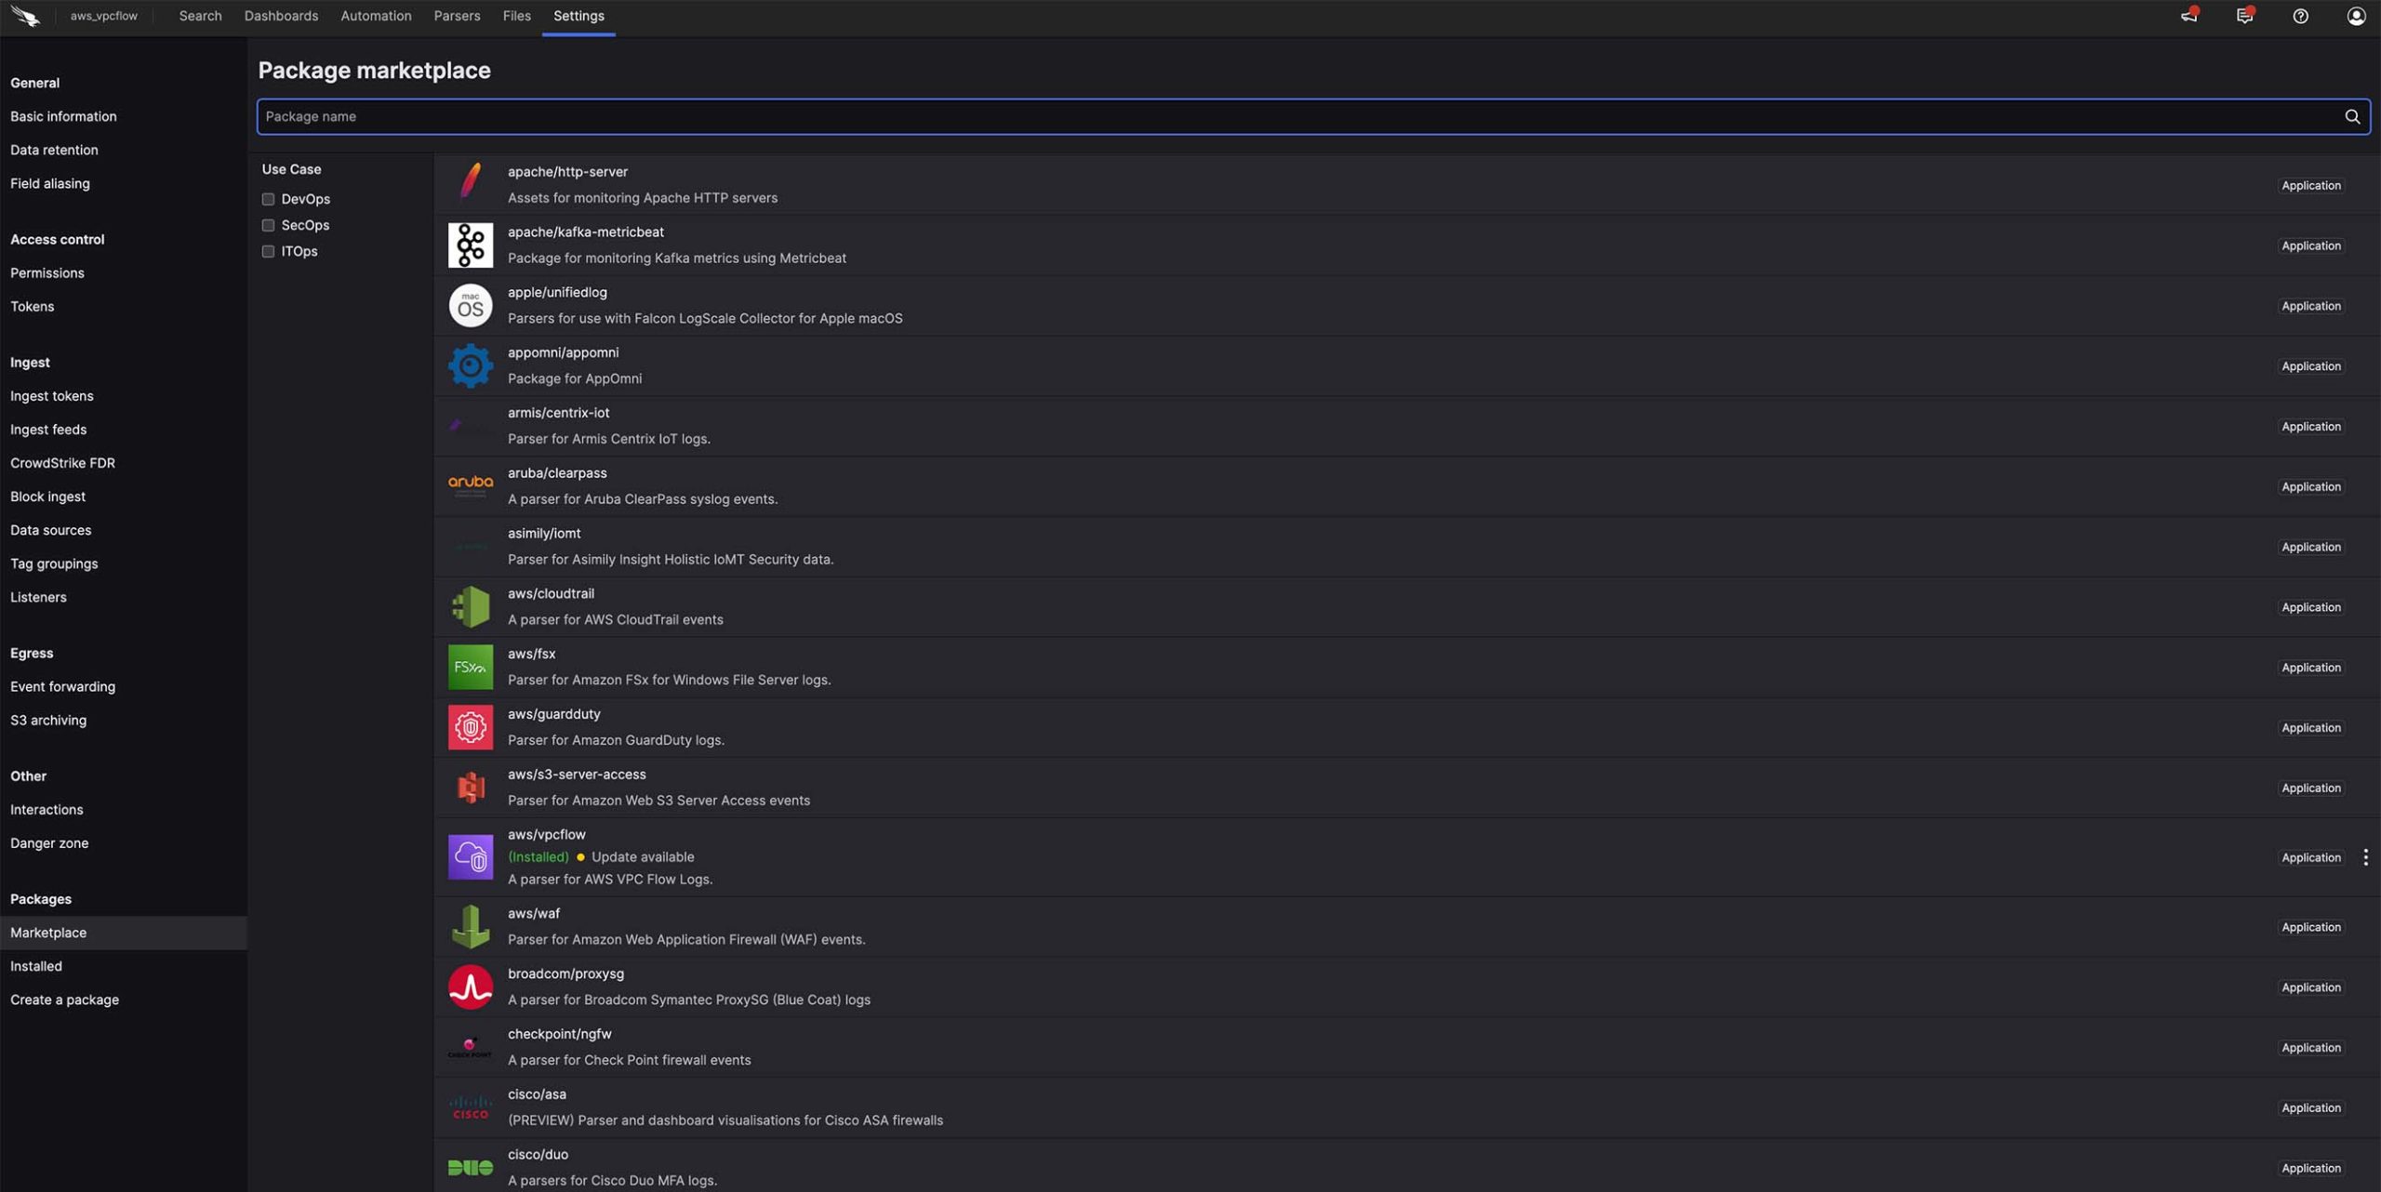Open Installed packages page
Viewport: 2381px width, 1192px height.
(x=36, y=966)
